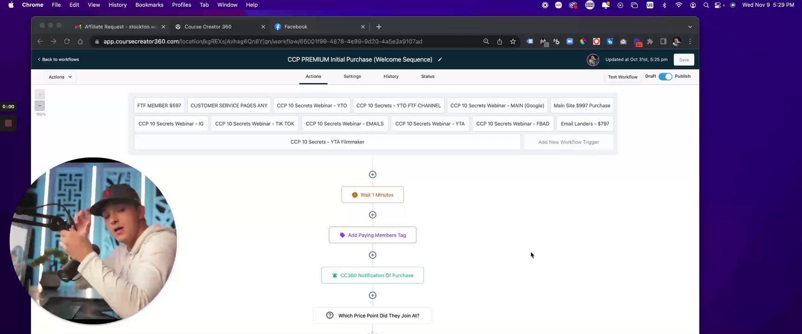Open the History menu in menu bar

pyautogui.click(x=117, y=5)
